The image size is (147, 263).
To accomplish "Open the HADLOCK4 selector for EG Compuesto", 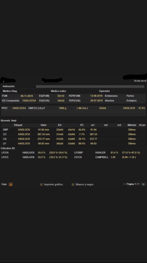I will click(x=29, y=100).
